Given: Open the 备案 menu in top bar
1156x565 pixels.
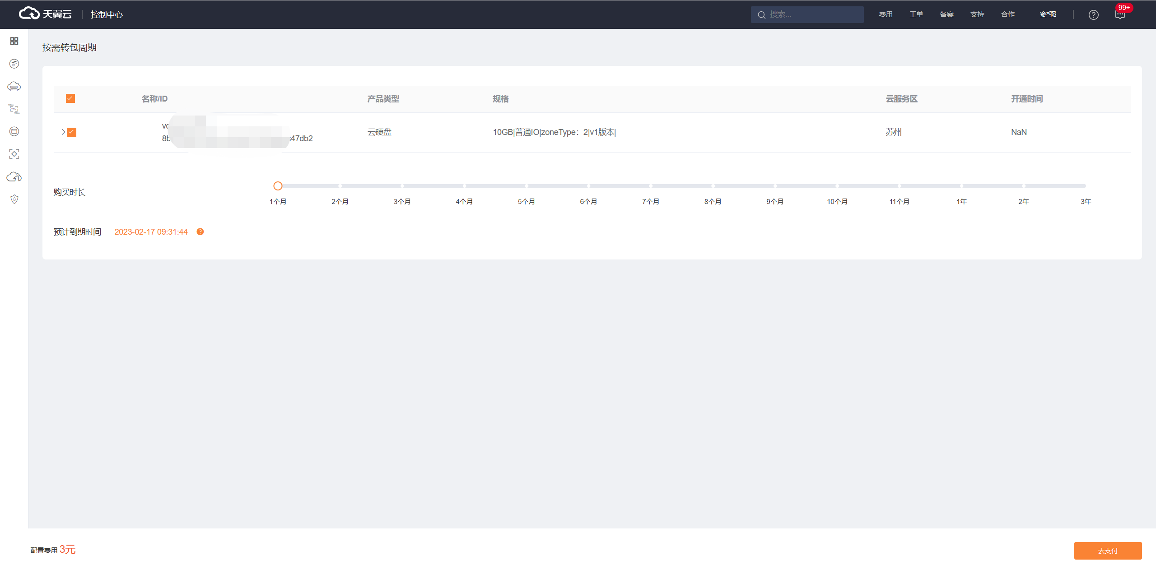Looking at the screenshot, I should 946,14.
